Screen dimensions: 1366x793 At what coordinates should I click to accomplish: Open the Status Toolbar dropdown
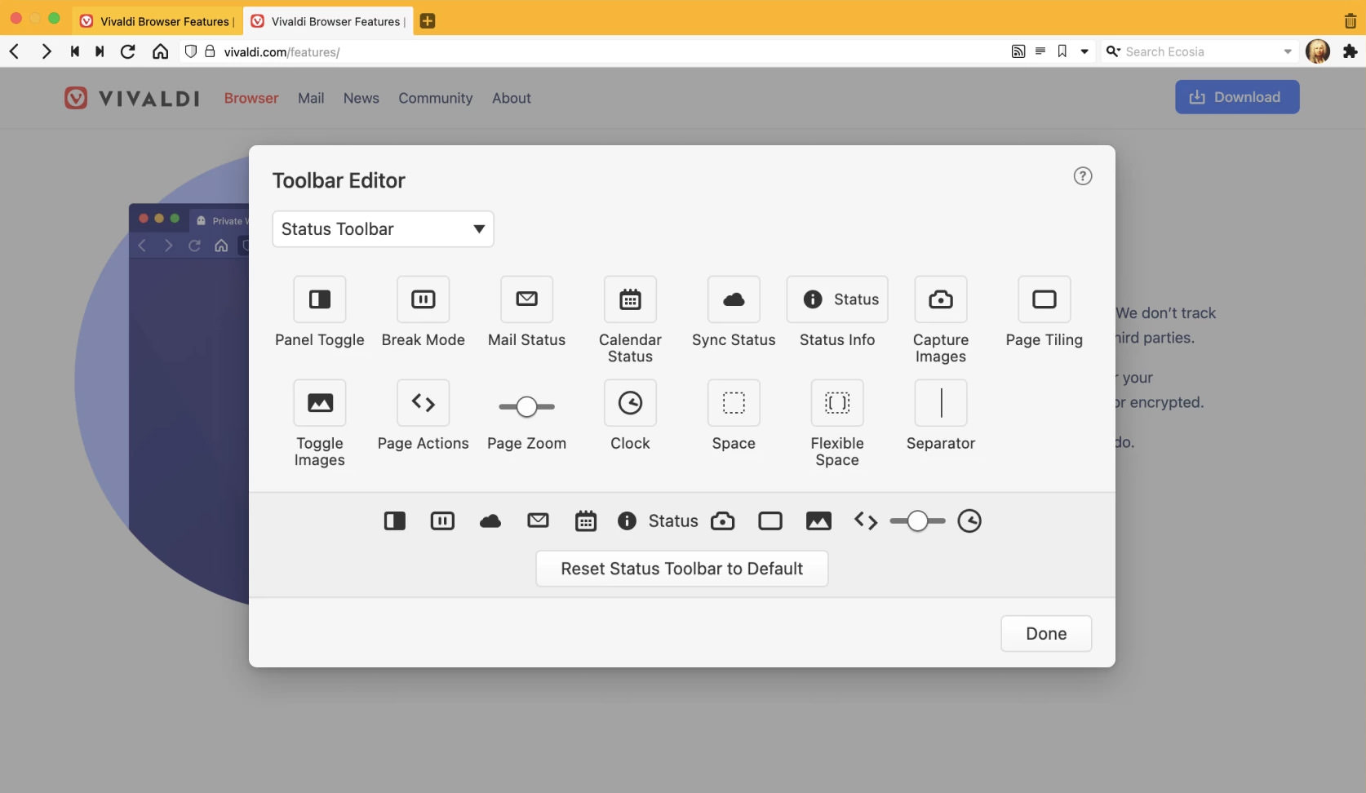[383, 229]
